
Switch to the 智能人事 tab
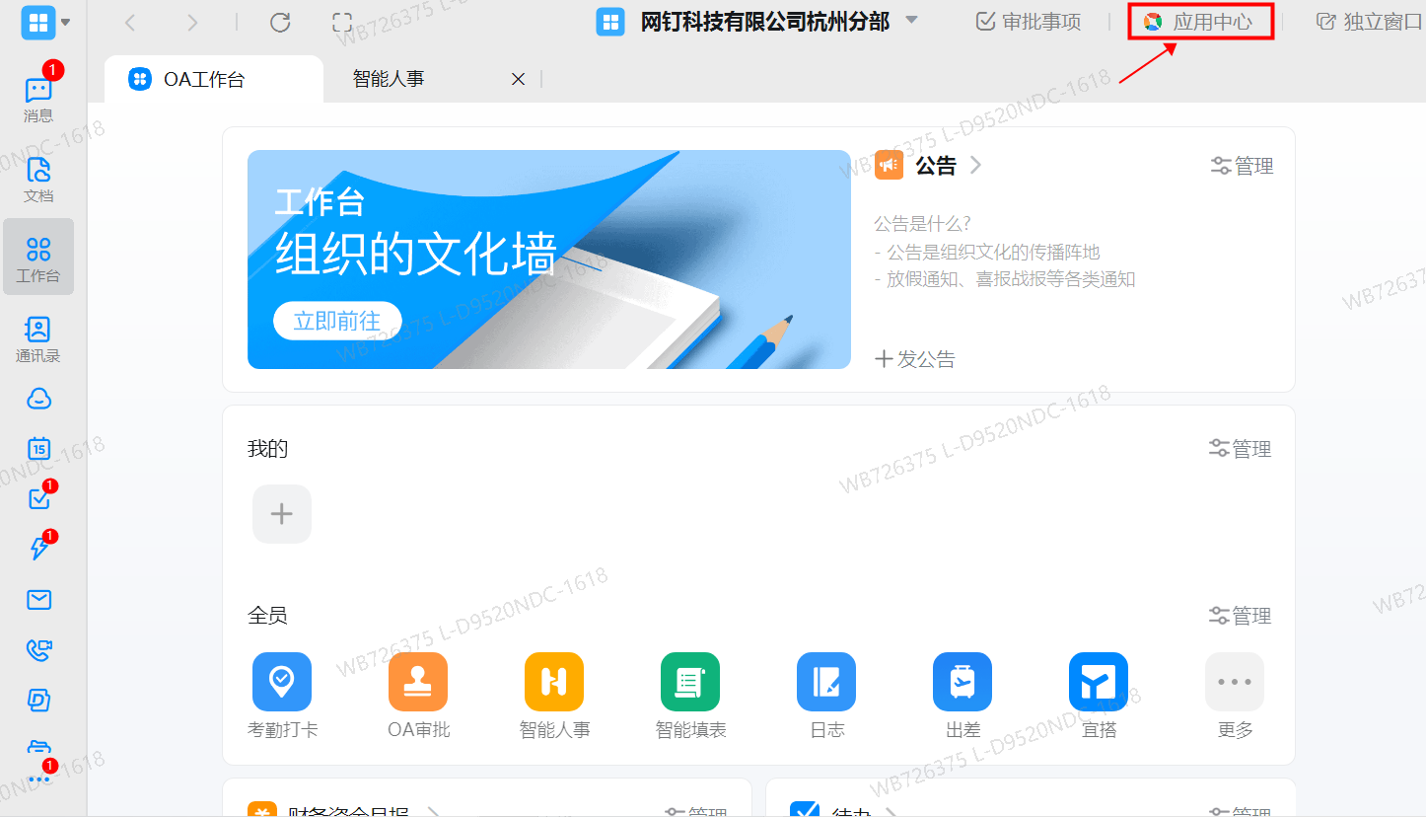(x=387, y=78)
